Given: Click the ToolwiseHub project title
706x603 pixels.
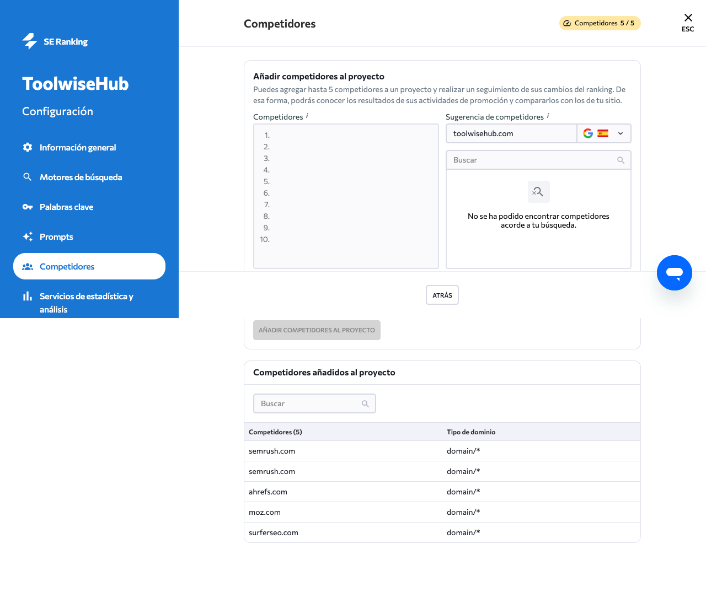Looking at the screenshot, I should pos(76,84).
